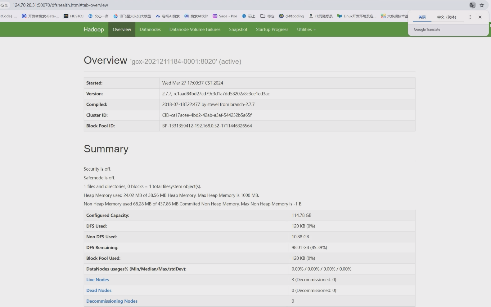The height and width of the screenshot is (307, 491).
Task: Open the Datanode Volume Failures tab
Action: tap(195, 30)
